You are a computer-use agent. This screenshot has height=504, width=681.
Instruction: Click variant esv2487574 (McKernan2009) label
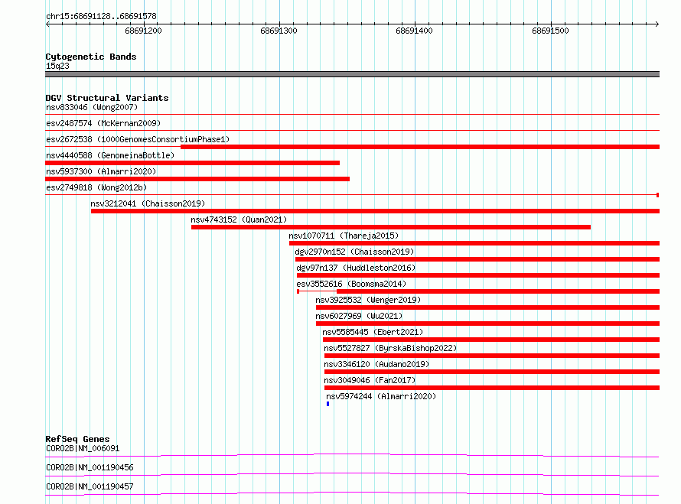(103, 123)
